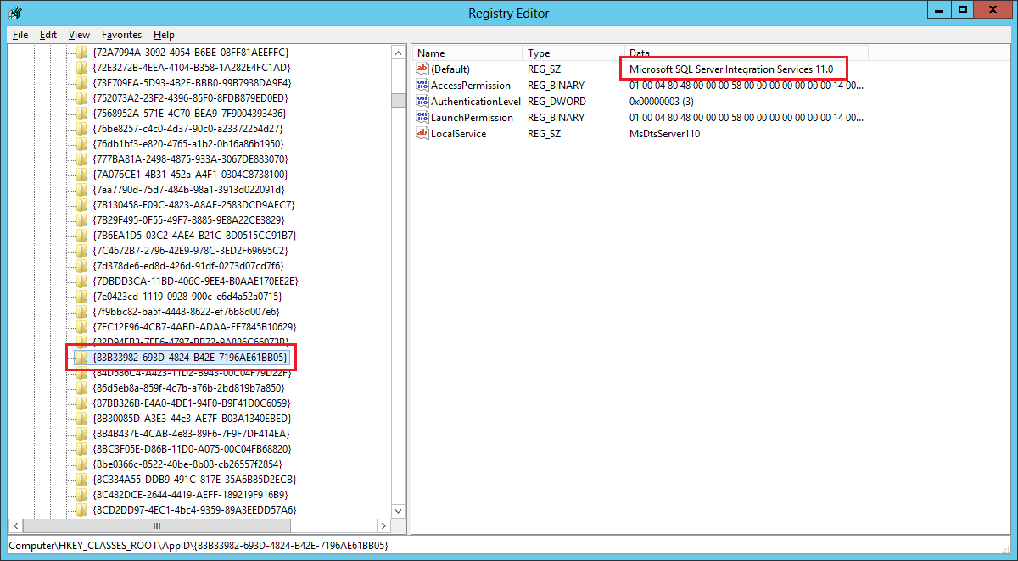Select the {7B130458-E09C-4823...} registry key
Viewport: 1018px width, 561px height.
[x=195, y=204]
